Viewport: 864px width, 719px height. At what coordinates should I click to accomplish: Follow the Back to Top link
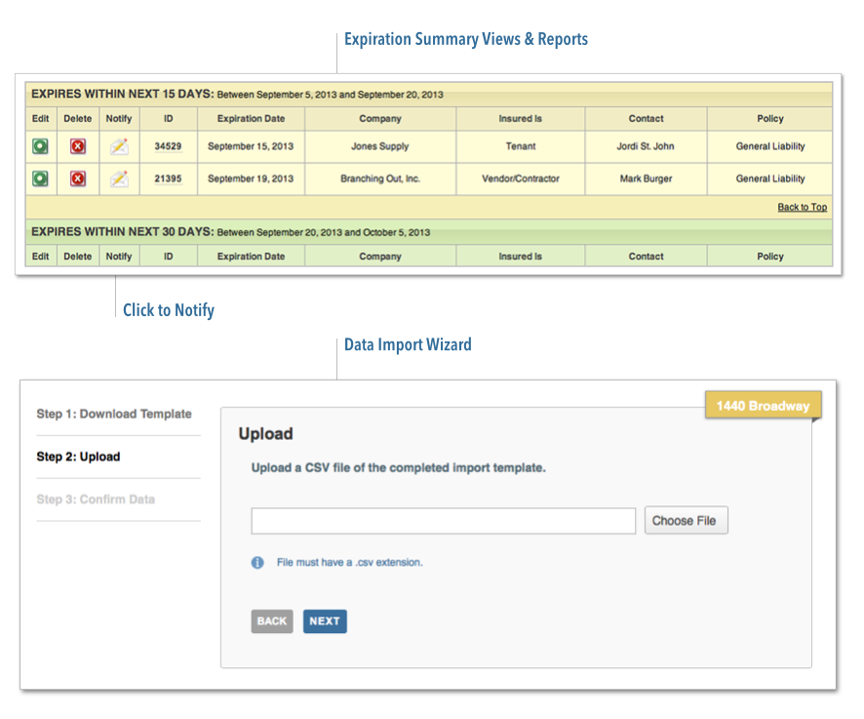coord(802,207)
